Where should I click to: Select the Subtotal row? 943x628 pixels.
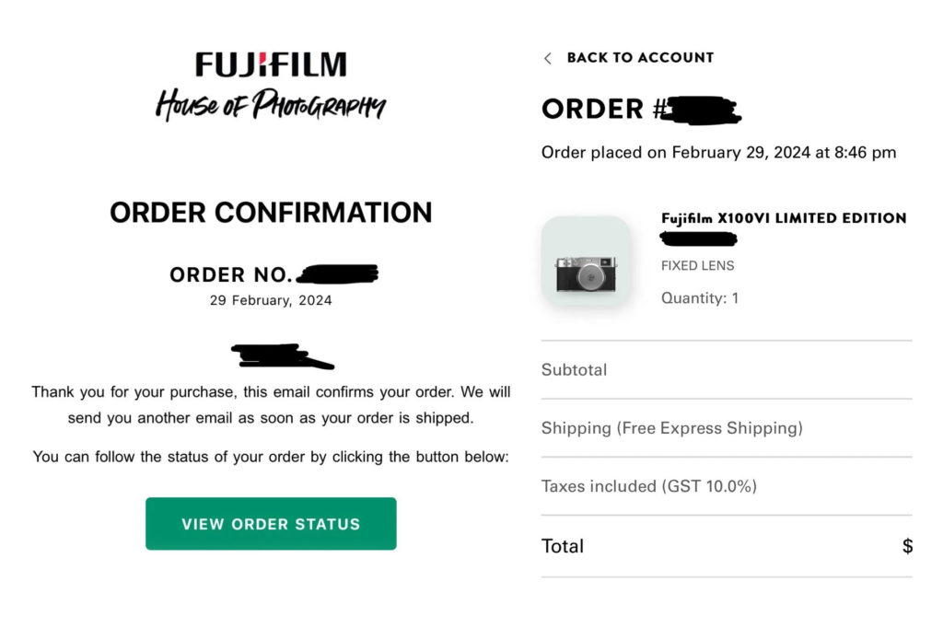click(574, 369)
